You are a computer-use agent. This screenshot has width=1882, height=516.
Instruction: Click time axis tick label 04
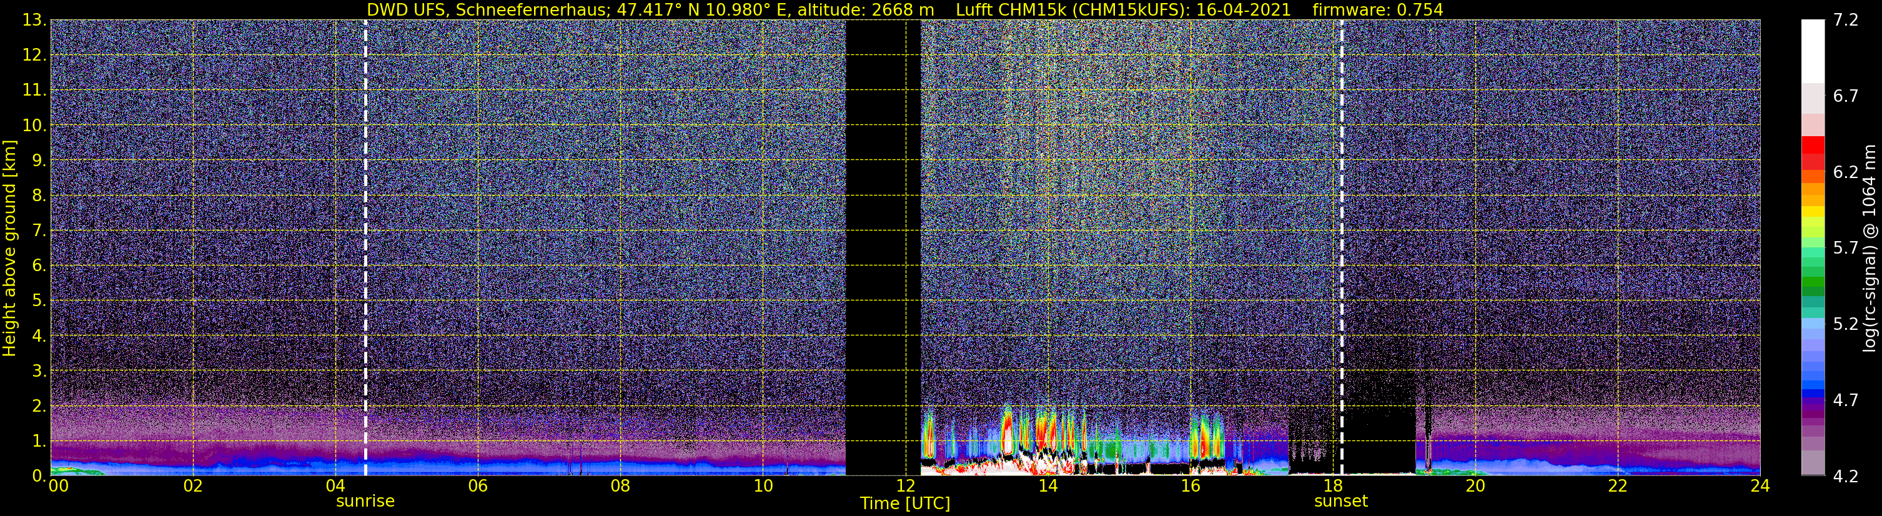(335, 486)
